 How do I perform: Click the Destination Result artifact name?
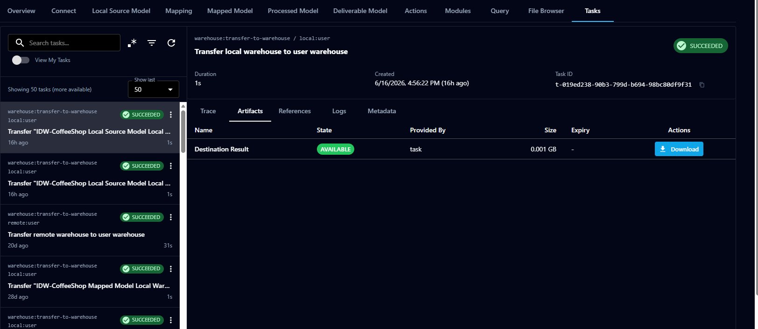pos(222,149)
